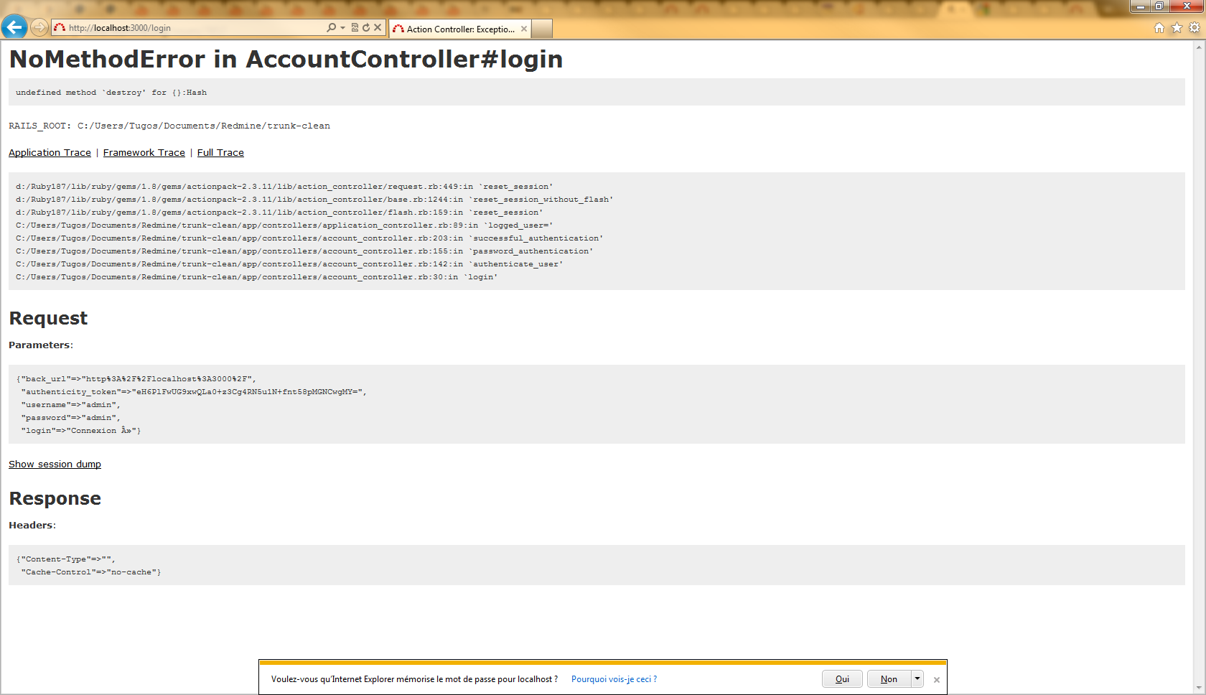Minimize the Internet Explorer window

1140,6
